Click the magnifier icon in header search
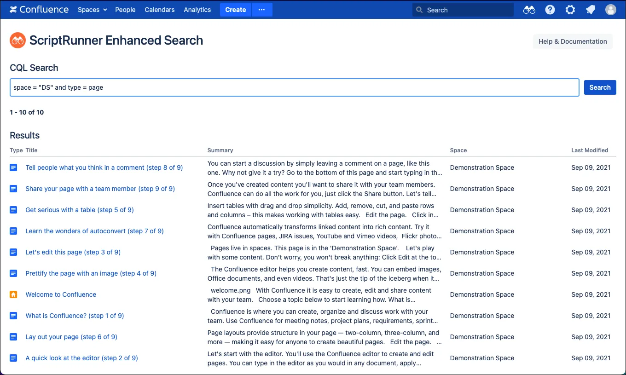The height and width of the screenshot is (375, 626). pos(419,10)
